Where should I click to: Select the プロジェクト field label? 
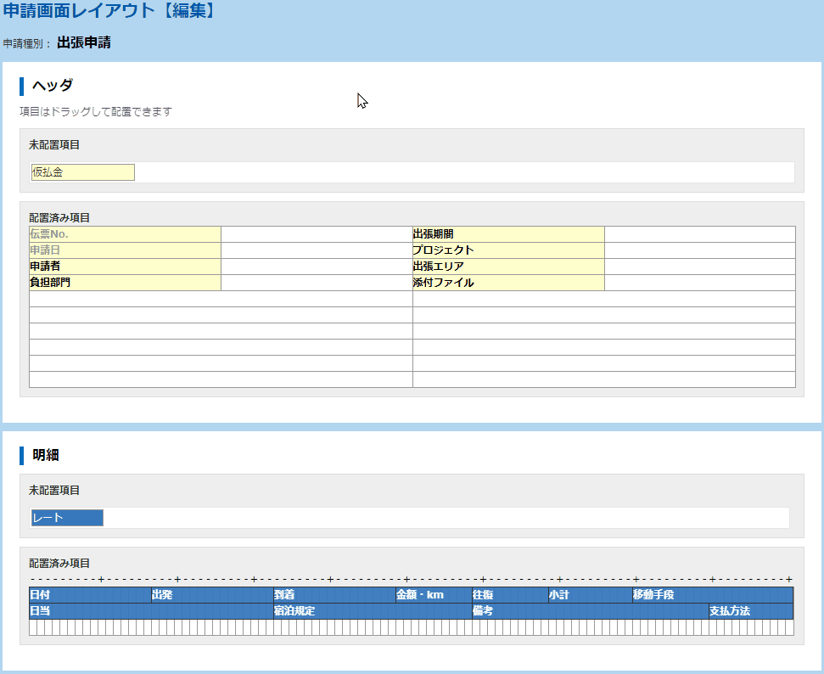click(x=508, y=250)
